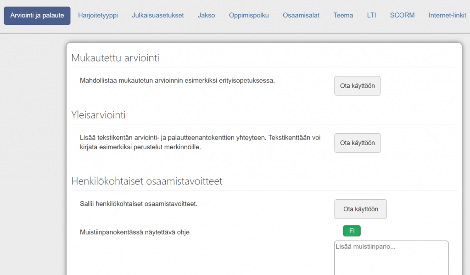This screenshot has width=470, height=275.
Task: Switch to the Teema tab
Action: click(343, 15)
